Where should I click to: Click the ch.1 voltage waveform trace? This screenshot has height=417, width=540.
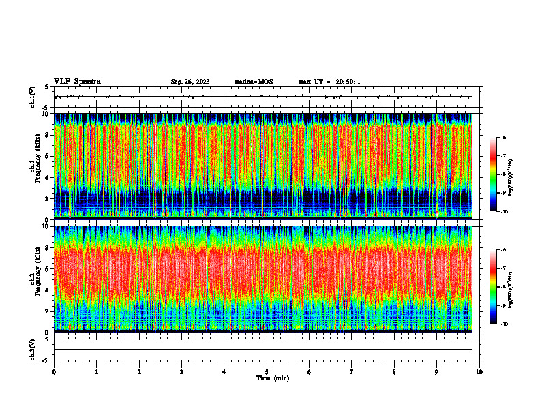coord(263,97)
